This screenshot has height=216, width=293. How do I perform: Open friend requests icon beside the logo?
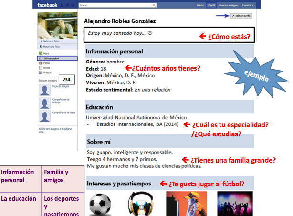tap(62, 5)
